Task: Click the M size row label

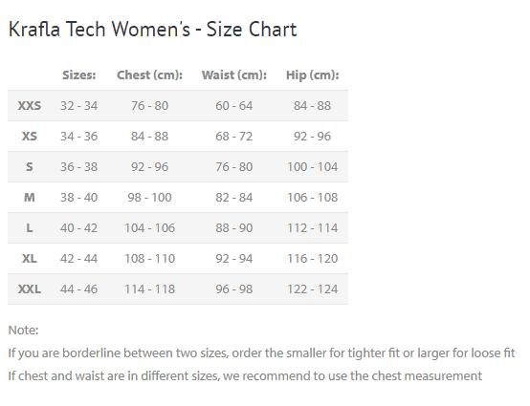Action: tap(30, 198)
